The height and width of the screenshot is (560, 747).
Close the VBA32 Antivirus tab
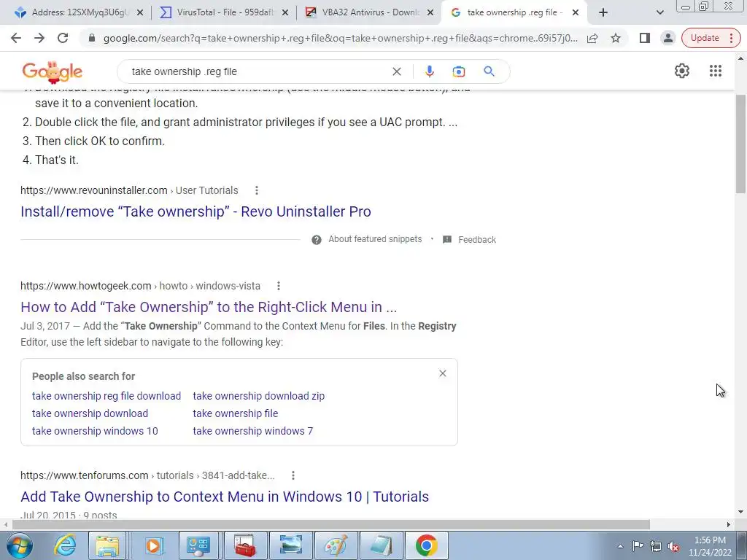[x=430, y=13]
